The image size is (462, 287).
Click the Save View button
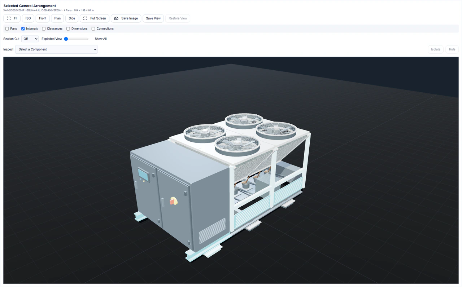click(153, 18)
